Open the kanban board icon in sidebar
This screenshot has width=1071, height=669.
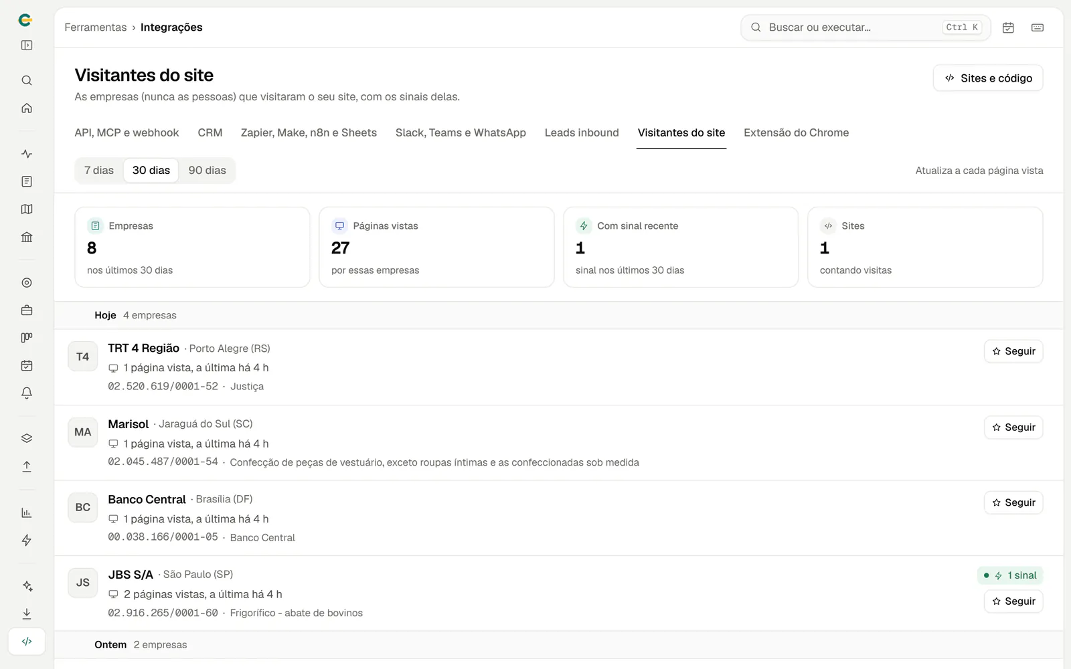[27, 338]
